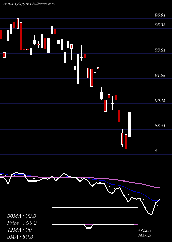Click the 88.41 price level label
The image size is (172, 242).
tap(160, 126)
